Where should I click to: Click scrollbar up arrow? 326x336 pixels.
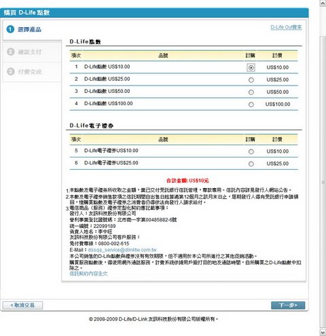click(323, 3)
